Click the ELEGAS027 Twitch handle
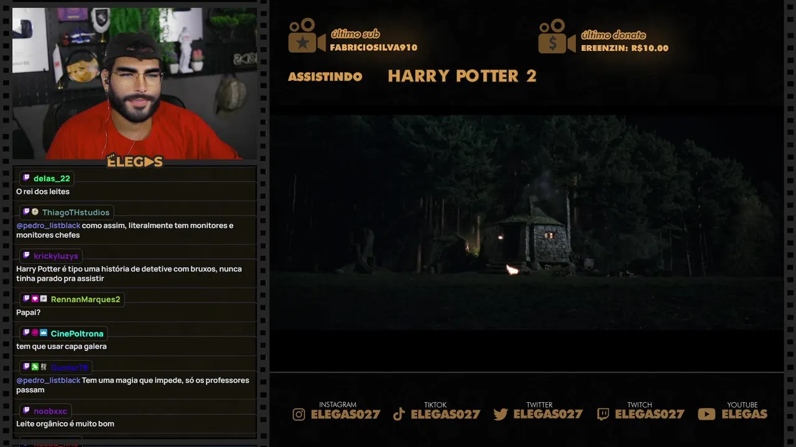The height and width of the screenshot is (447, 796). click(x=649, y=414)
